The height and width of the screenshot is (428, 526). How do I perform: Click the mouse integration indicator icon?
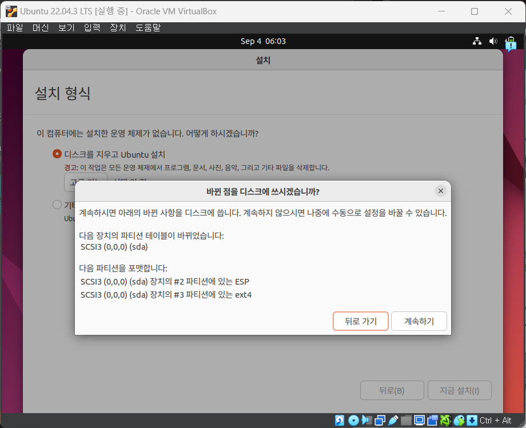[x=459, y=420]
